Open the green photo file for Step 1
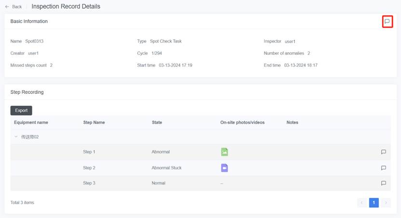This screenshot has height=218, width=401. coord(224,152)
